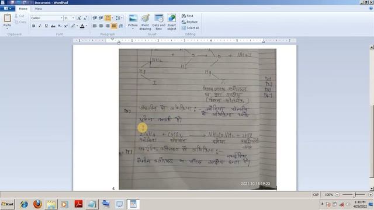This screenshot has height=210, width=374.
Task: Open the font color dropdown arrow
Action: (86, 26)
